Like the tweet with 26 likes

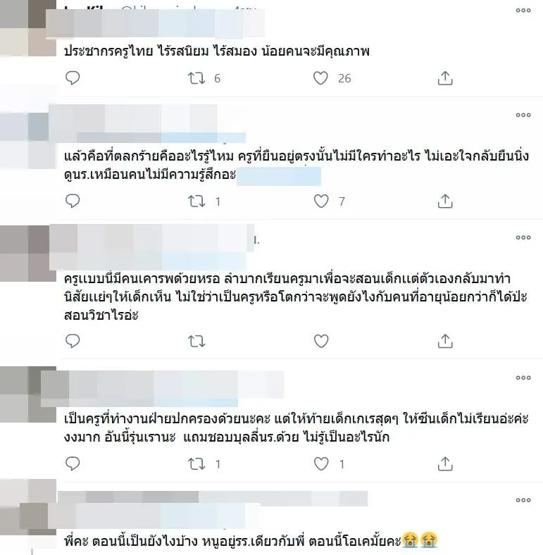320,78
